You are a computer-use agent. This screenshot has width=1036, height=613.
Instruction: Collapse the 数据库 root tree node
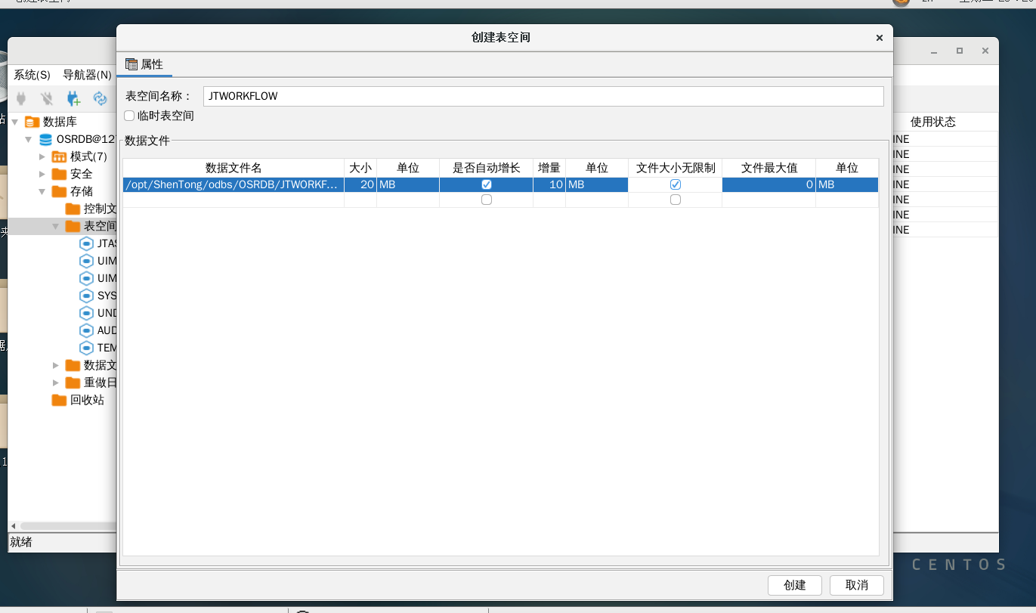tap(14, 122)
